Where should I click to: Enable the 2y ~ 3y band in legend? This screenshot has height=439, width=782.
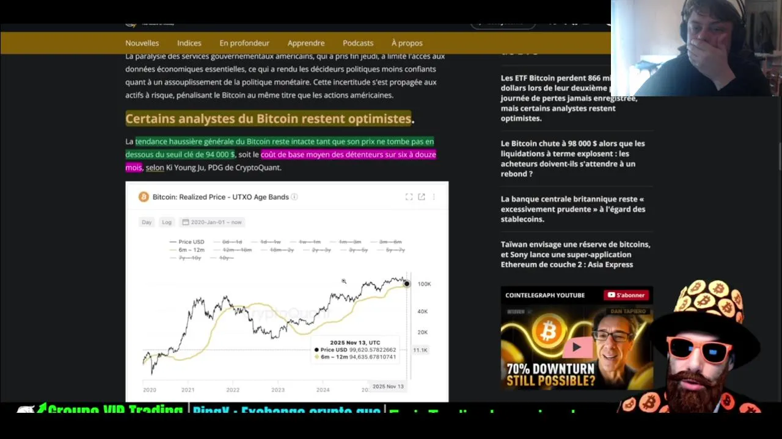(317, 250)
